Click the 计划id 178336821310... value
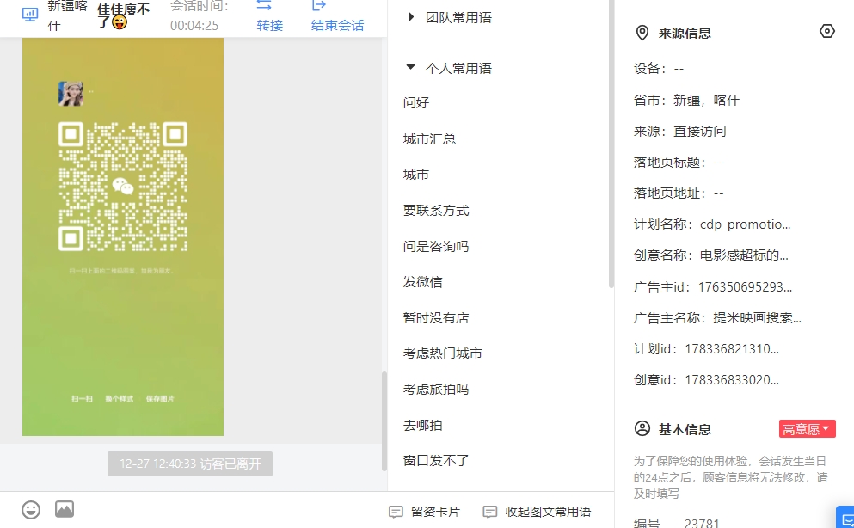The height and width of the screenshot is (528, 854). [732, 349]
